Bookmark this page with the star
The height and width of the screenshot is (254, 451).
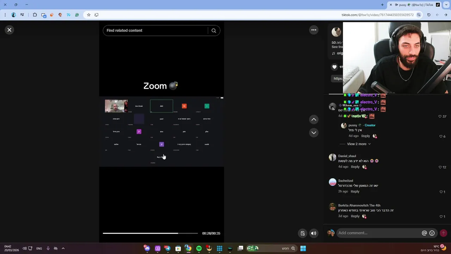tap(89, 15)
